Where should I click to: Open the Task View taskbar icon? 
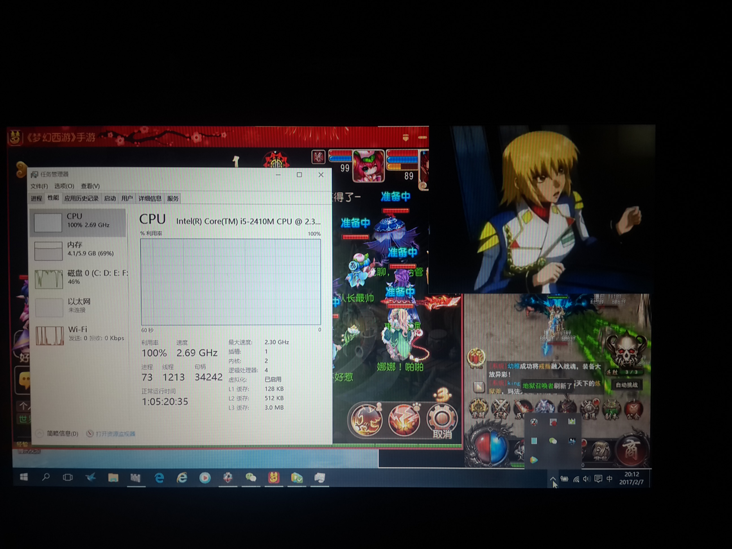(68, 477)
